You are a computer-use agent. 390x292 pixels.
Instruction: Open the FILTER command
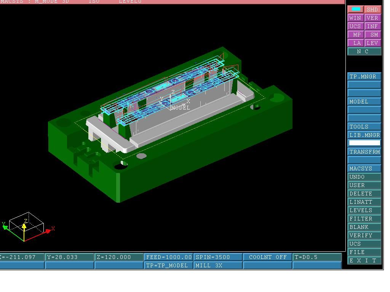(364, 219)
